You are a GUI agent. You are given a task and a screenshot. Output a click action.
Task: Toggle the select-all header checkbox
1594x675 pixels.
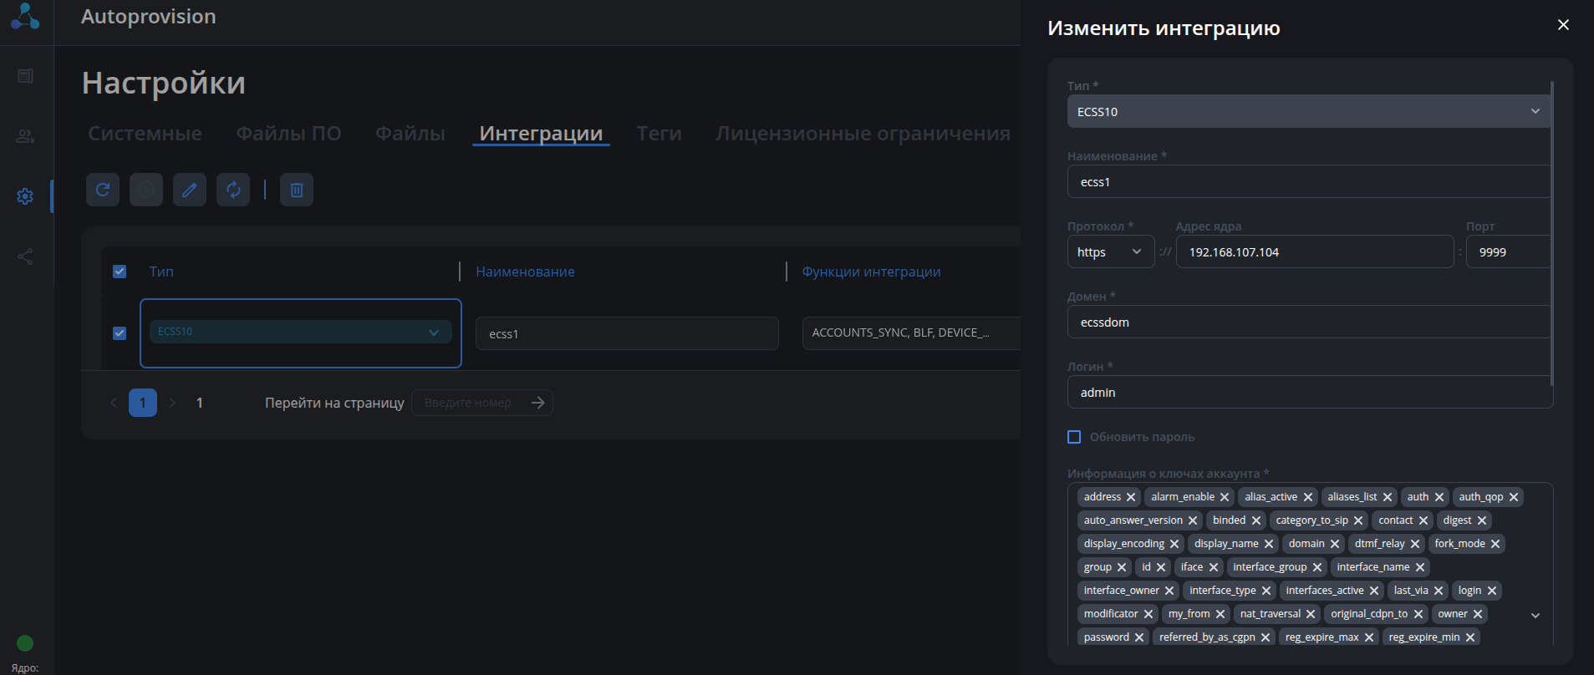tap(120, 272)
